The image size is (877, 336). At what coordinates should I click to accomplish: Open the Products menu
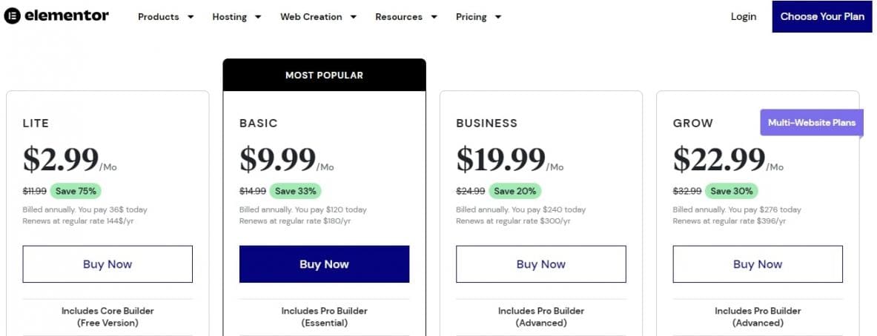[x=159, y=17]
